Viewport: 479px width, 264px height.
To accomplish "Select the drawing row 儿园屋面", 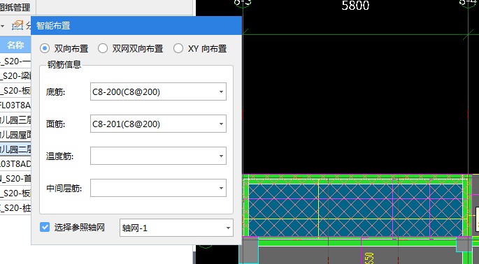I will (x=15, y=135).
